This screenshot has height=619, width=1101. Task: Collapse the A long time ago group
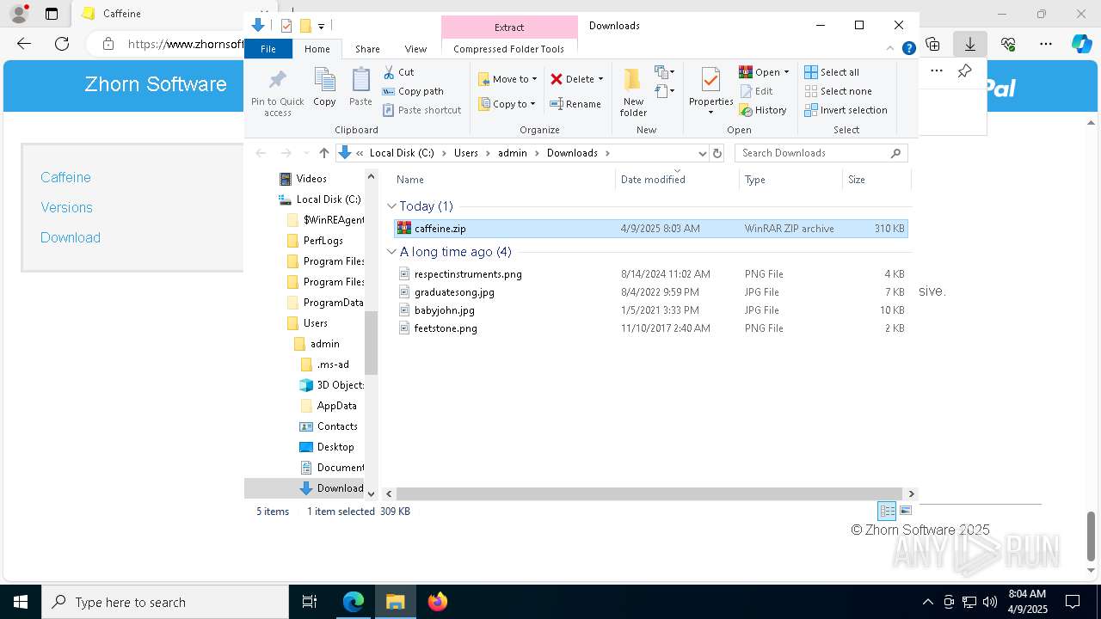pyautogui.click(x=391, y=252)
